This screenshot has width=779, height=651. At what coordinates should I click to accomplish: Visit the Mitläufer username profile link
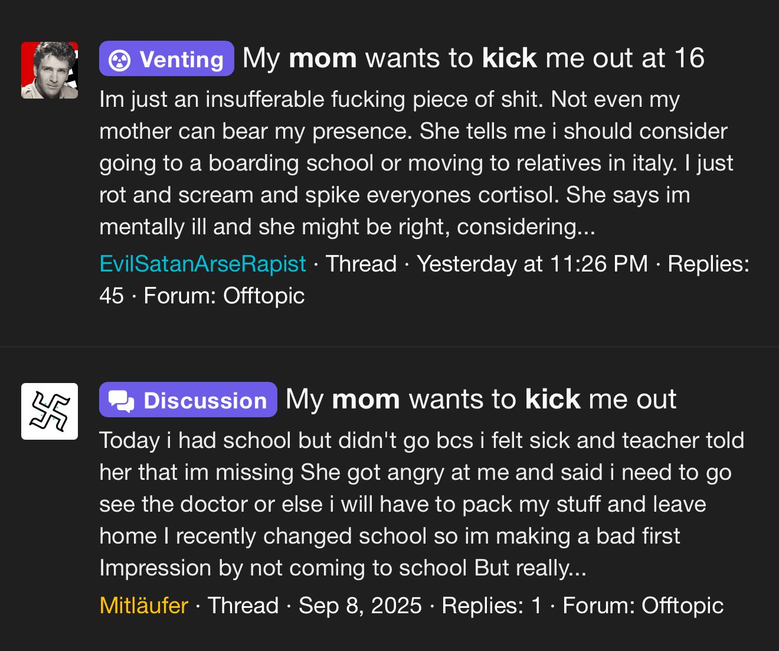point(143,605)
